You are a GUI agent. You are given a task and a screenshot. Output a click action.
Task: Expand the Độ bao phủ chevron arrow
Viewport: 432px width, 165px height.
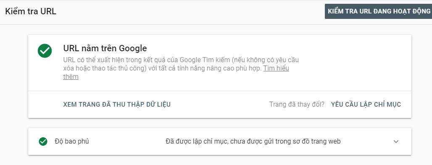click(396, 141)
